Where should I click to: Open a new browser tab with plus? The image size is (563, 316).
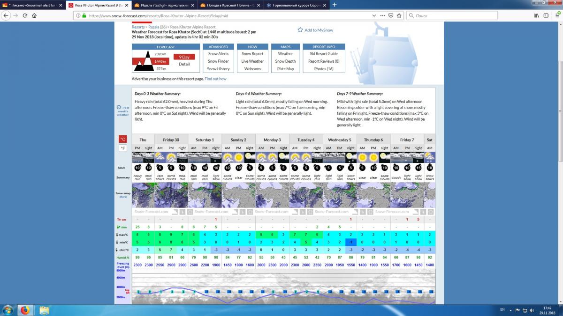point(334,5)
